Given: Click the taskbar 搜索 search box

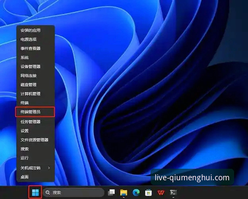Looking at the screenshot, I should [x=74, y=193].
